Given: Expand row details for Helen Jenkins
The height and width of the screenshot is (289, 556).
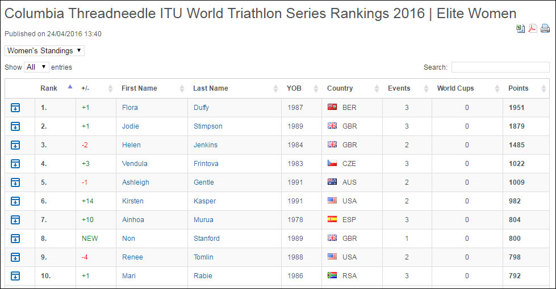Looking at the screenshot, I should click(x=15, y=145).
